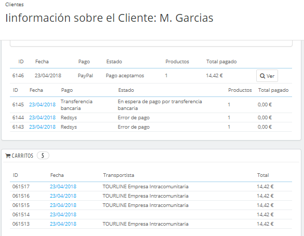Click the Total column header in carts table
Image resolution: width=304 pixels, height=236 pixels.
click(x=263, y=175)
